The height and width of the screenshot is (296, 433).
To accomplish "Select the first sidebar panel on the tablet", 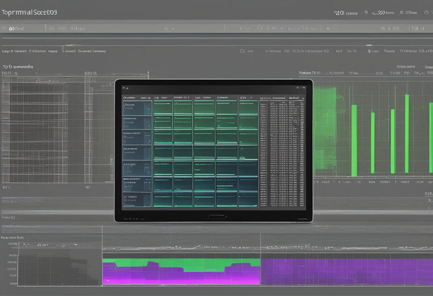I will (137, 108).
